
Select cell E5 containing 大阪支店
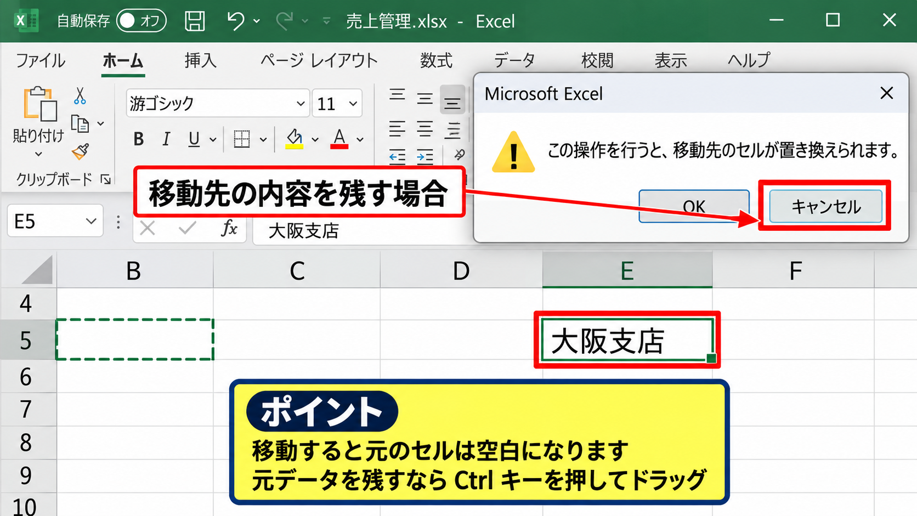click(627, 340)
